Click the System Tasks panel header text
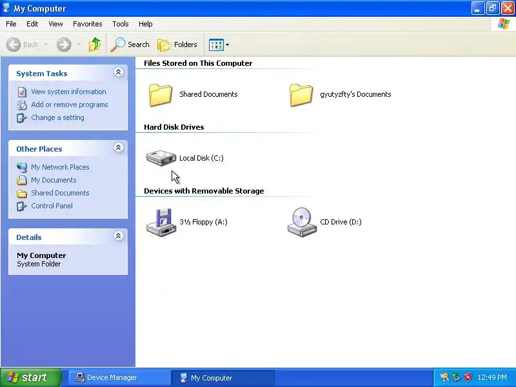Viewport: 516px width, 387px height. tap(42, 74)
